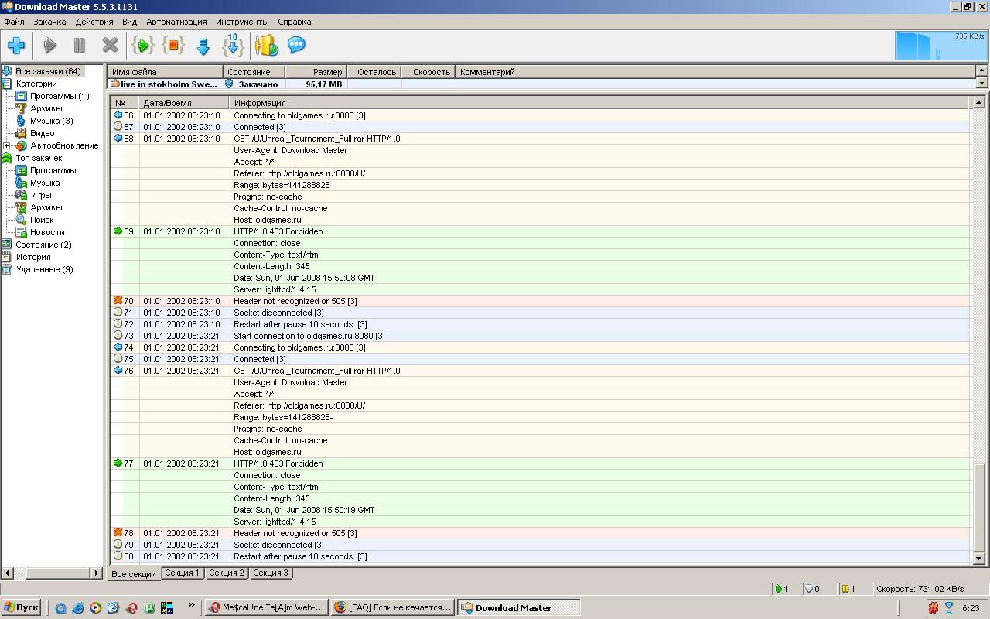This screenshot has width=990, height=619.
Task: Switch to the Секция 1 tab
Action: tap(183, 573)
